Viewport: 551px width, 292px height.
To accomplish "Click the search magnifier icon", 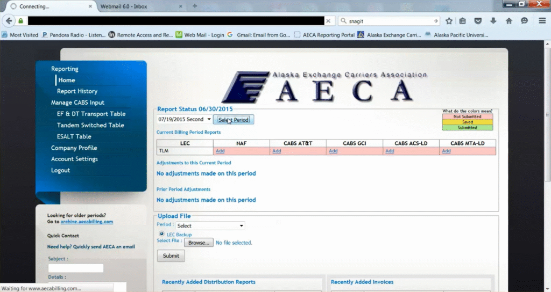I will click(x=344, y=21).
